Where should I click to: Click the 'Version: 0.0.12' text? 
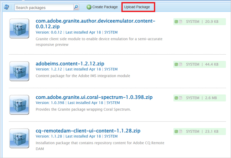(x=49, y=32)
